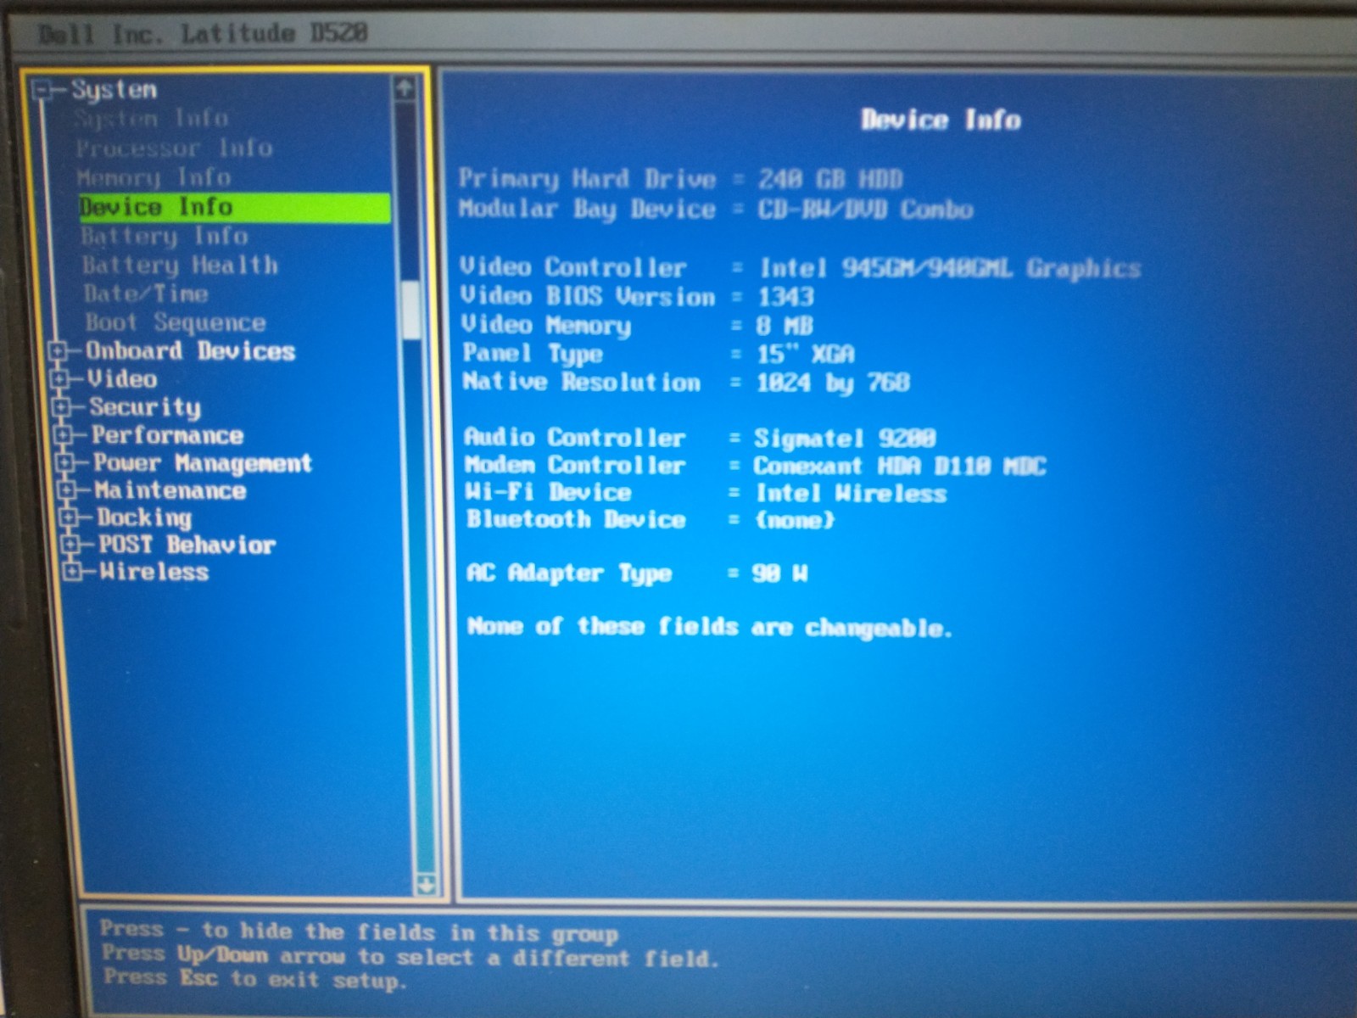This screenshot has width=1357, height=1018.
Task: Expand the Performance group
Action: point(63,436)
